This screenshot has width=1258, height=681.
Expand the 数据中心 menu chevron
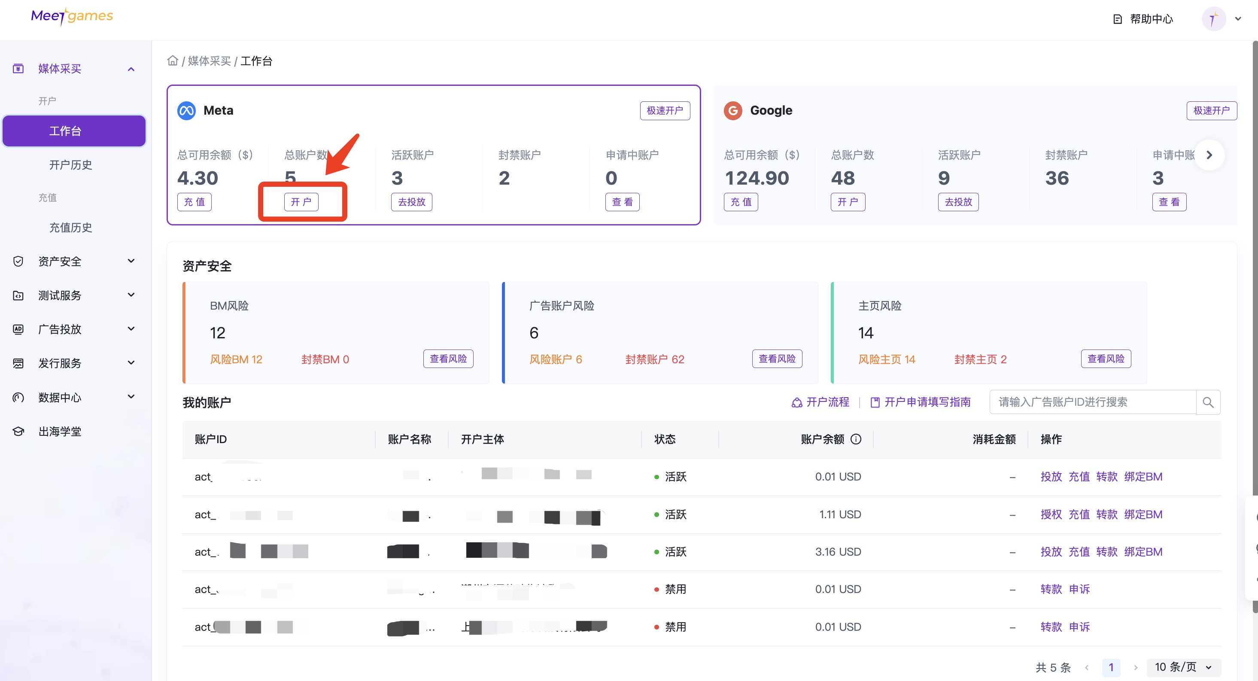pos(131,396)
